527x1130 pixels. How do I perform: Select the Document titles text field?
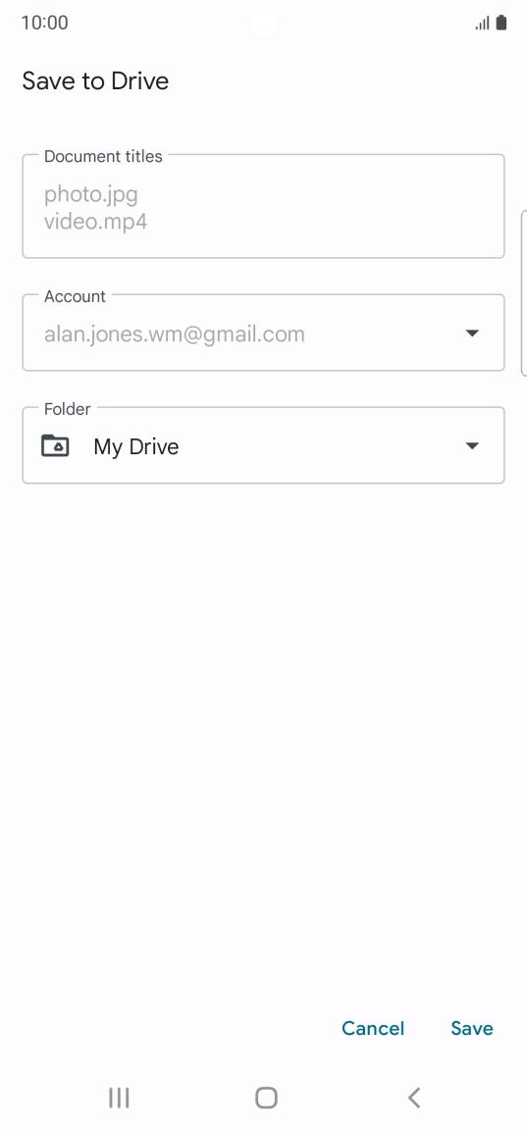(263, 206)
